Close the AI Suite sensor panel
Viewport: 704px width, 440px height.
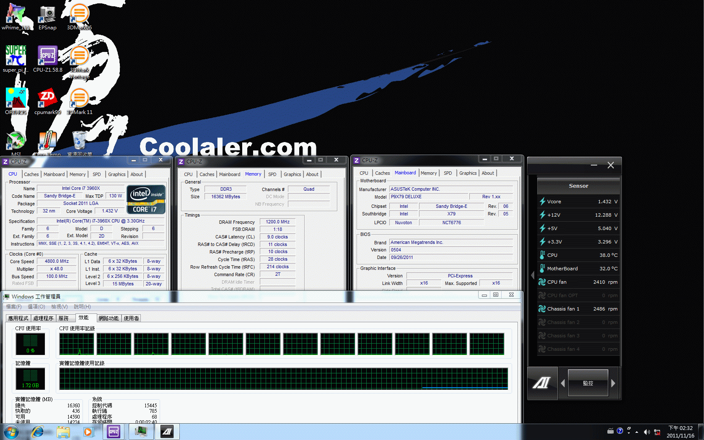(x=611, y=165)
